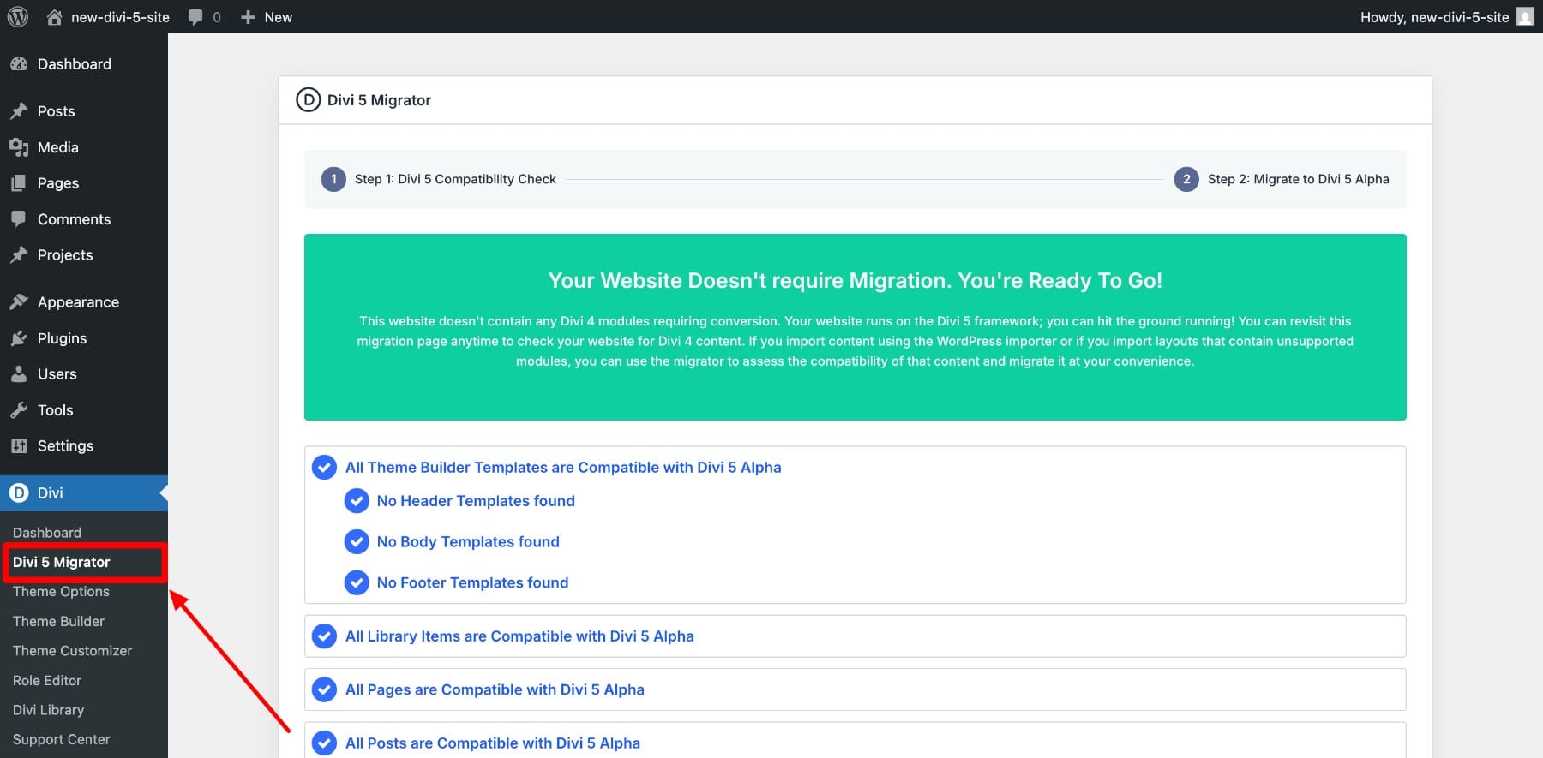This screenshot has height=758, width=1543.
Task: Go to Divi Dashboard submenu
Action: coord(47,533)
